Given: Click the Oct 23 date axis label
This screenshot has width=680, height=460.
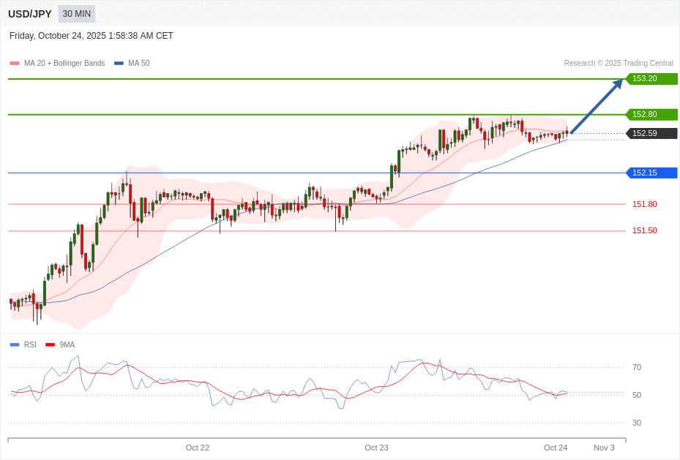Looking at the screenshot, I should [x=376, y=448].
